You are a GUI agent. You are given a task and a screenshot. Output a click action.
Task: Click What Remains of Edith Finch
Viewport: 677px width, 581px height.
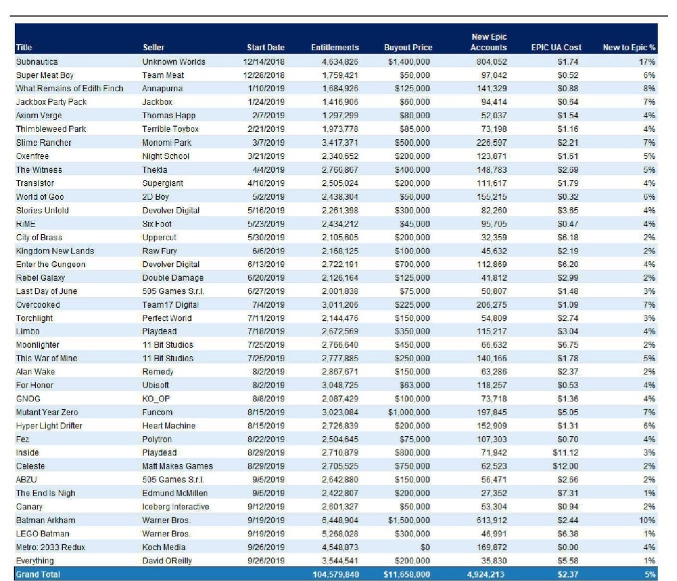coord(70,89)
